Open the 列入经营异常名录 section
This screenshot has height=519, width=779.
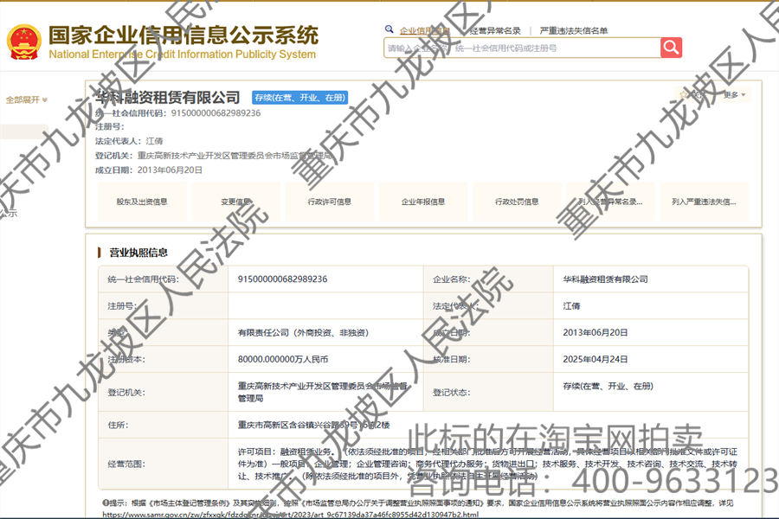(x=610, y=202)
